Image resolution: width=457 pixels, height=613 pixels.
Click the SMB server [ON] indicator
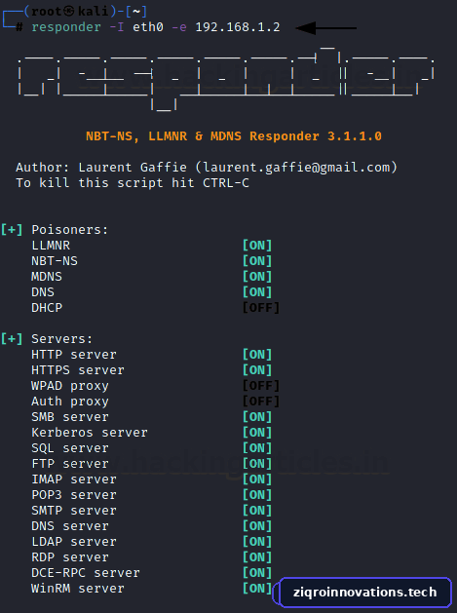tap(257, 417)
